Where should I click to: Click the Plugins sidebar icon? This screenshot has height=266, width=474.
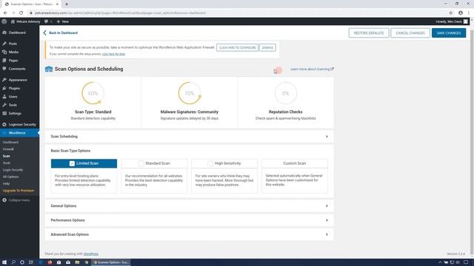coord(4,89)
